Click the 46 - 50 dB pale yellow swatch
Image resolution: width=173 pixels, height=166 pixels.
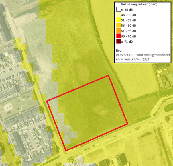(x=119, y=15)
